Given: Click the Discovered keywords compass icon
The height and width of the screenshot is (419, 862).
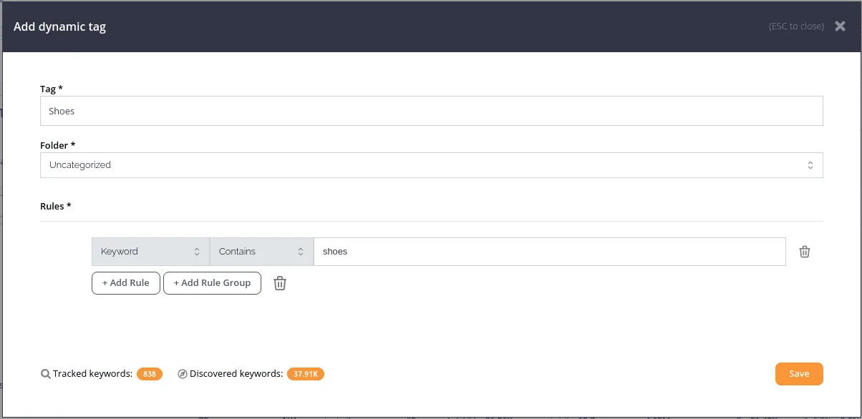Looking at the screenshot, I should point(183,374).
